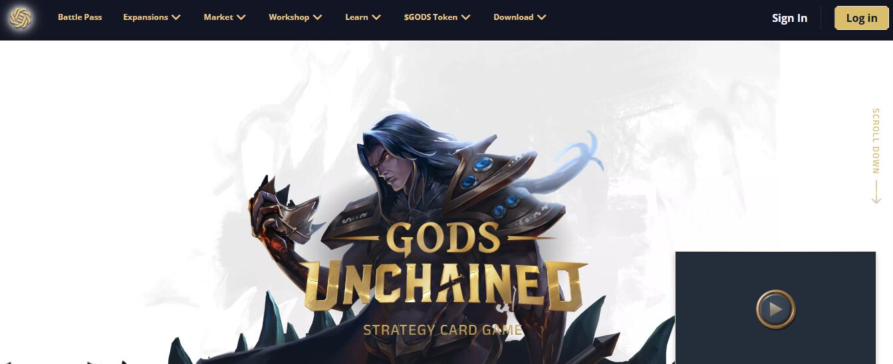Click the chevron beside Download

[x=541, y=17]
